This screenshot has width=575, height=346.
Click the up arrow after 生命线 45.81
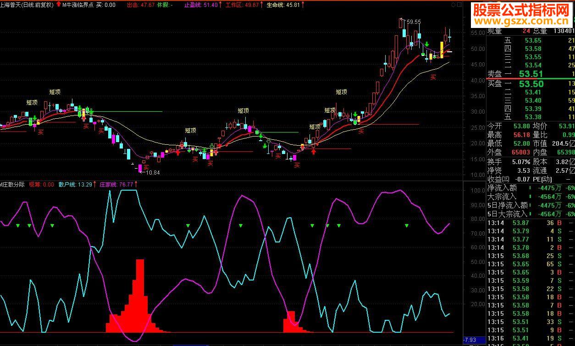click(x=304, y=5)
